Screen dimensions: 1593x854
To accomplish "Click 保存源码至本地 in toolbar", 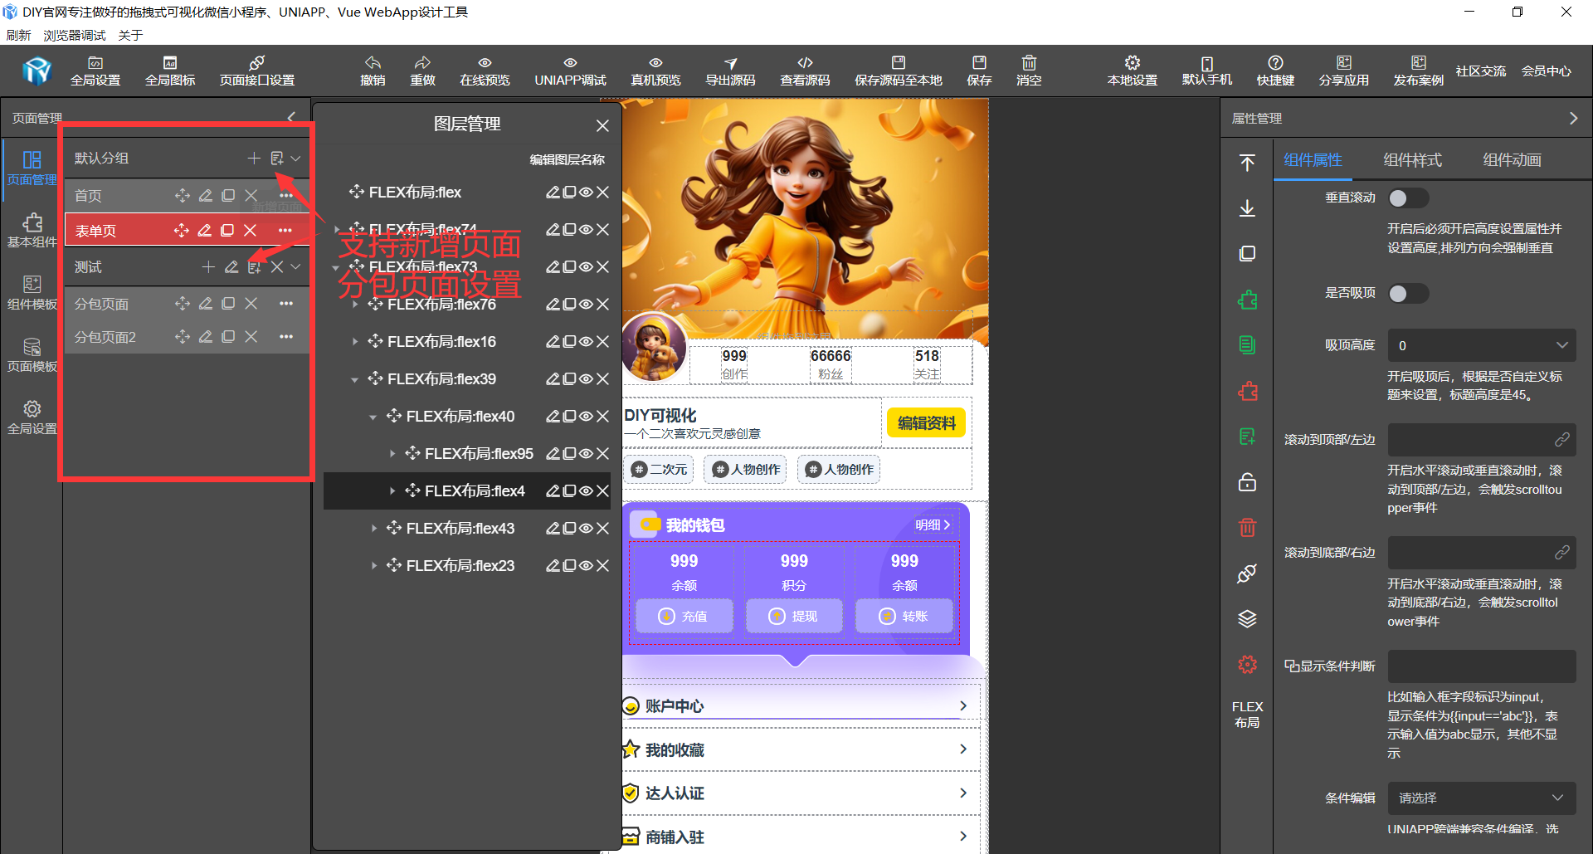I will pyautogui.click(x=899, y=71).
